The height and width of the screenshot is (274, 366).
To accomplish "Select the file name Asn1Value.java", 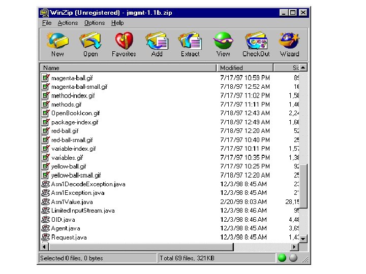I will pyautogui.click(x=72, y=201).
